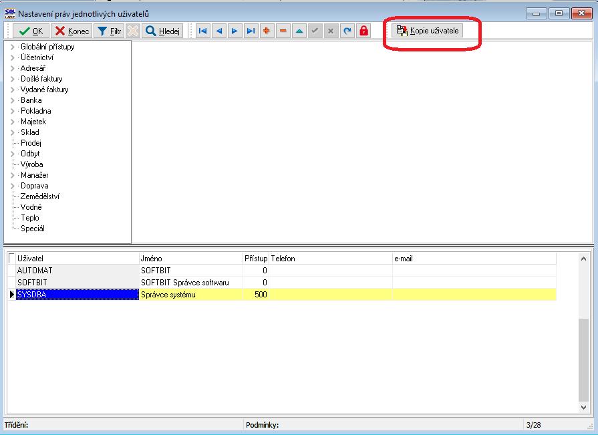The width and height of the screenshot is (598, 435).
Task: Expand the Účetnictví tree node
Action: click(12, 57)
